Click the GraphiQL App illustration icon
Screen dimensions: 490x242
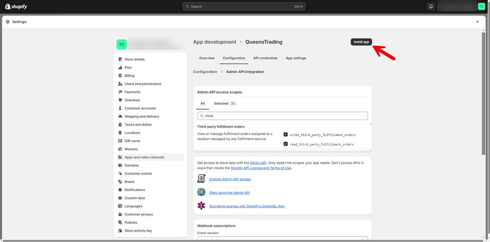[x=201, y=205]
